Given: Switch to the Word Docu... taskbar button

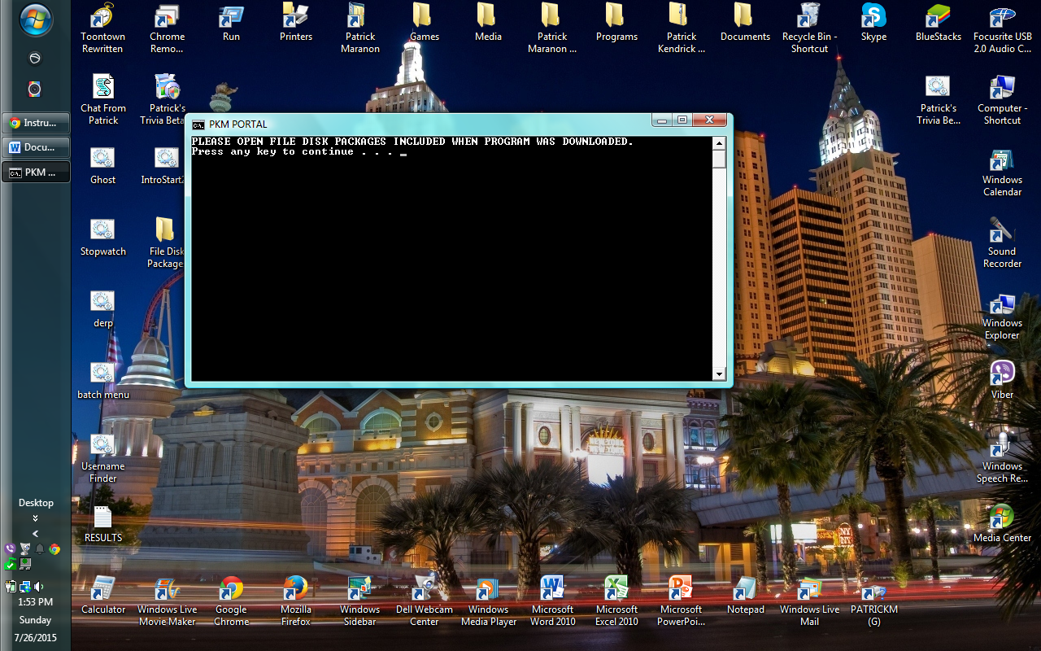Looking at the screenshot, I should [35, 147].
